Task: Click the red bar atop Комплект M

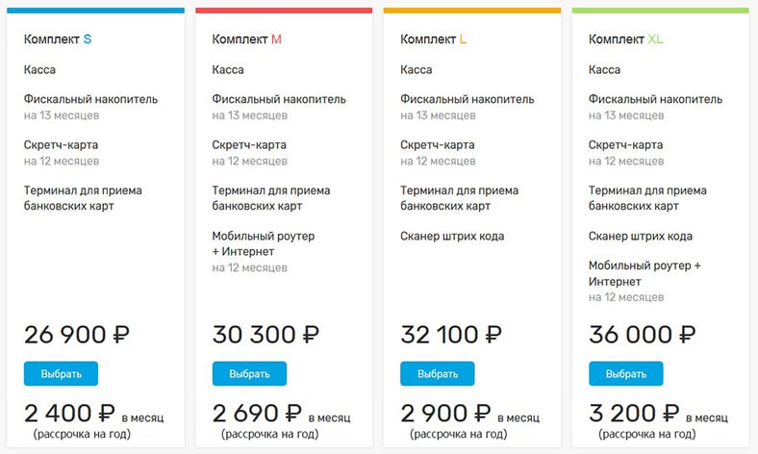Action: pyautogui.click(x=284, y=11)
